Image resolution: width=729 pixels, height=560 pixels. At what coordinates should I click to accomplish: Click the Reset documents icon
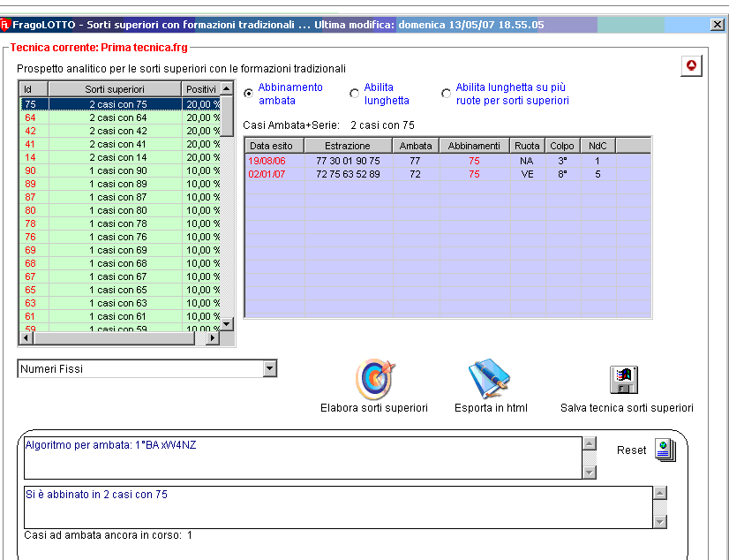tap(665, 450)
